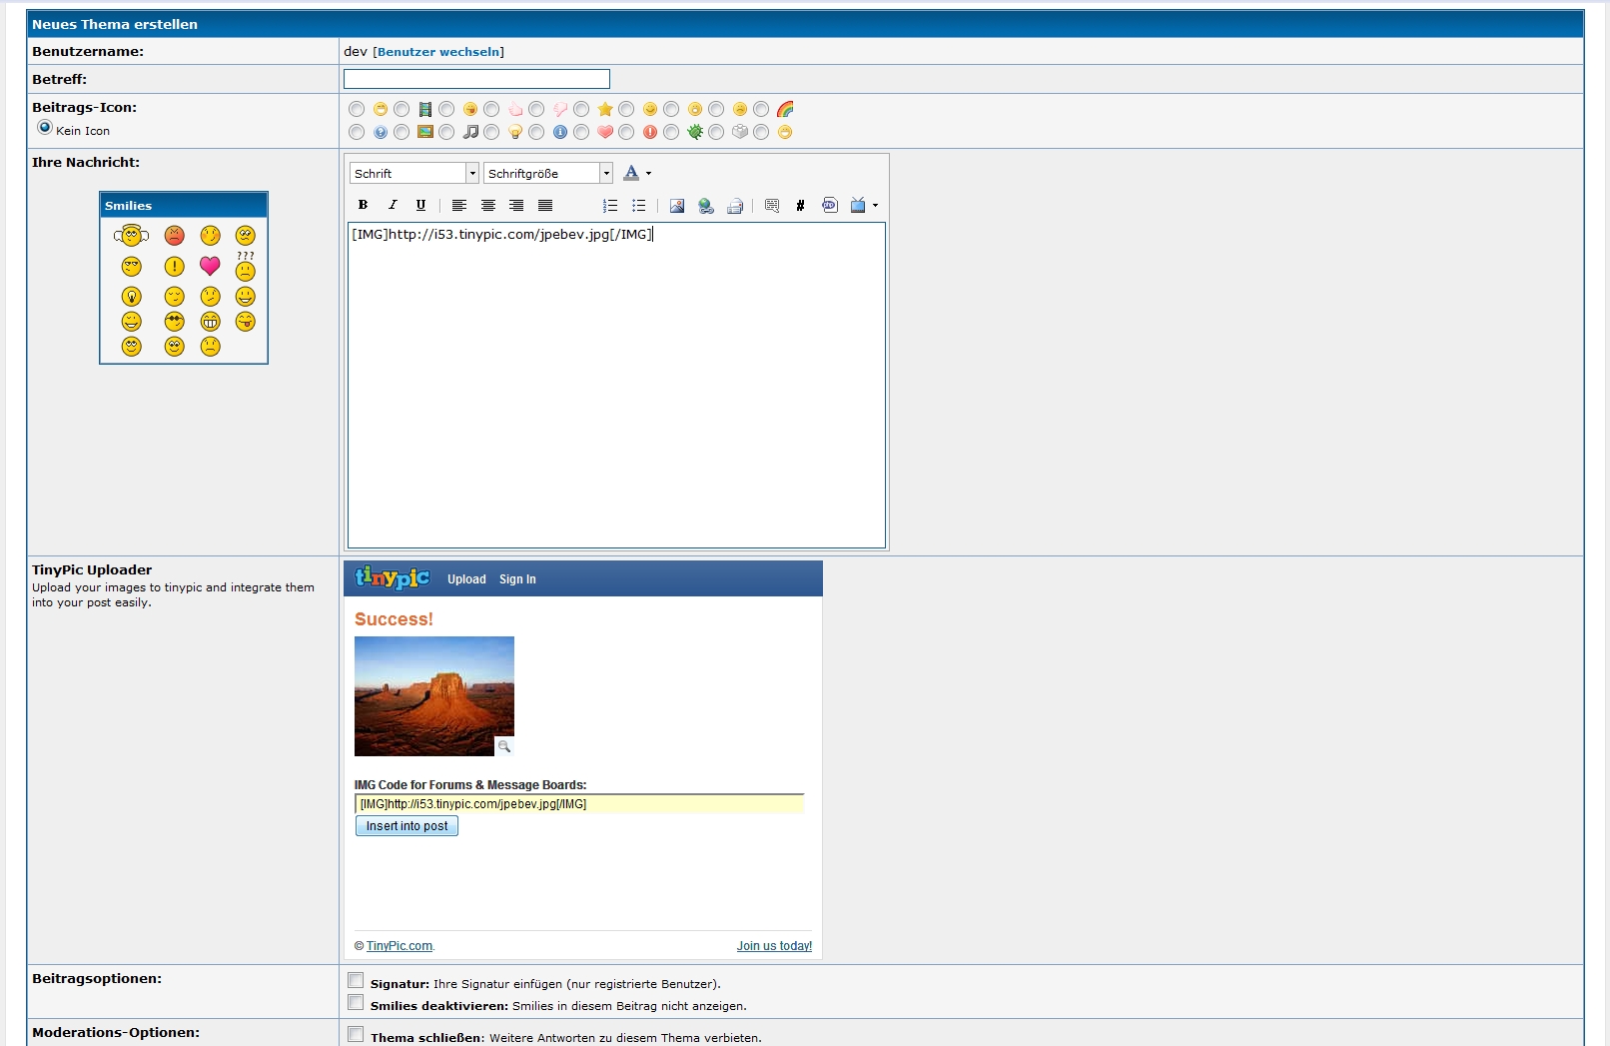Open the Upload tab in TinyPic

466,579
